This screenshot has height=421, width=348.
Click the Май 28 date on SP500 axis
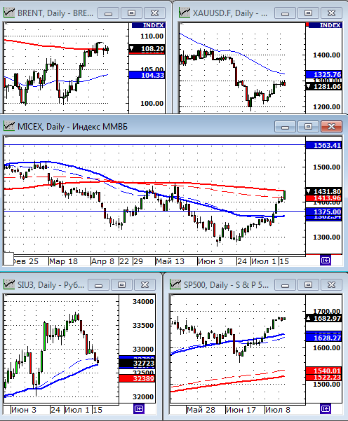coord(201,410)
